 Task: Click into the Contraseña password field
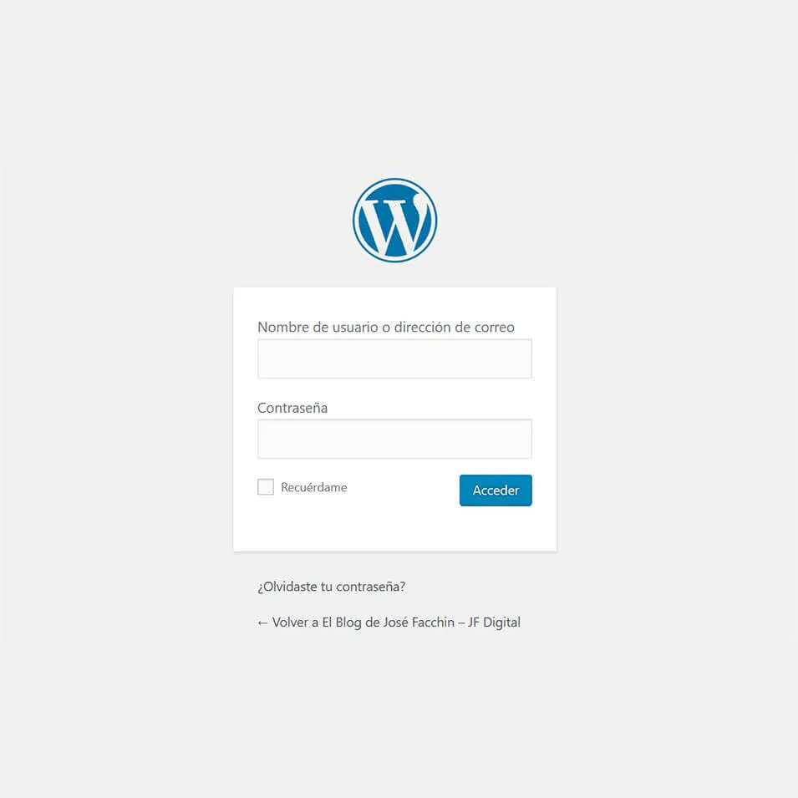(x=394, y=439)
